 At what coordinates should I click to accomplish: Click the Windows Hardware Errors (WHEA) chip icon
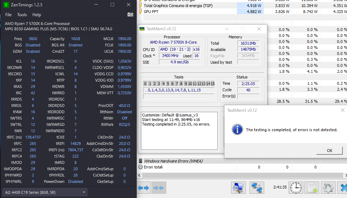coord(140,161)
